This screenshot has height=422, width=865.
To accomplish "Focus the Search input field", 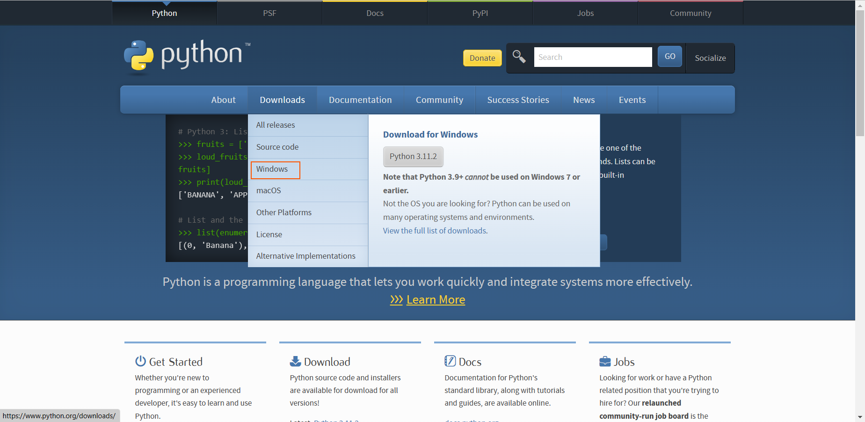I will pos(593,57).
